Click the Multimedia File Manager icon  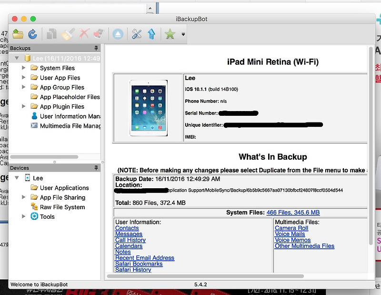pos(34,125)
